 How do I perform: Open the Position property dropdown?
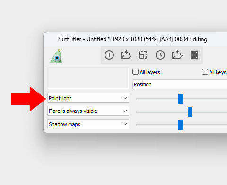[180, 84]
